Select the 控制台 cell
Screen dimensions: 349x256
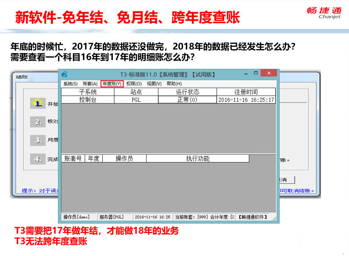tap(88, 100)
